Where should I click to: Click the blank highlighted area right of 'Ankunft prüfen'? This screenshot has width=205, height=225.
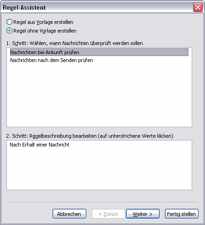pos(134,52)
